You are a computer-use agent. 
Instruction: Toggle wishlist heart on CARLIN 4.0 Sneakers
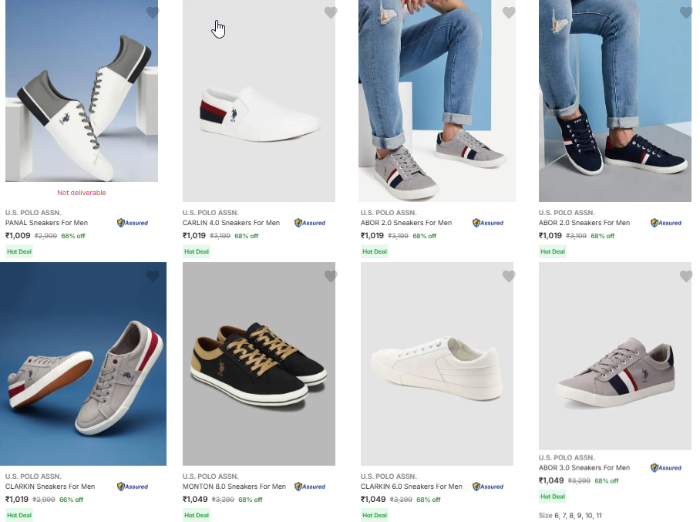(x=331, y=12)
